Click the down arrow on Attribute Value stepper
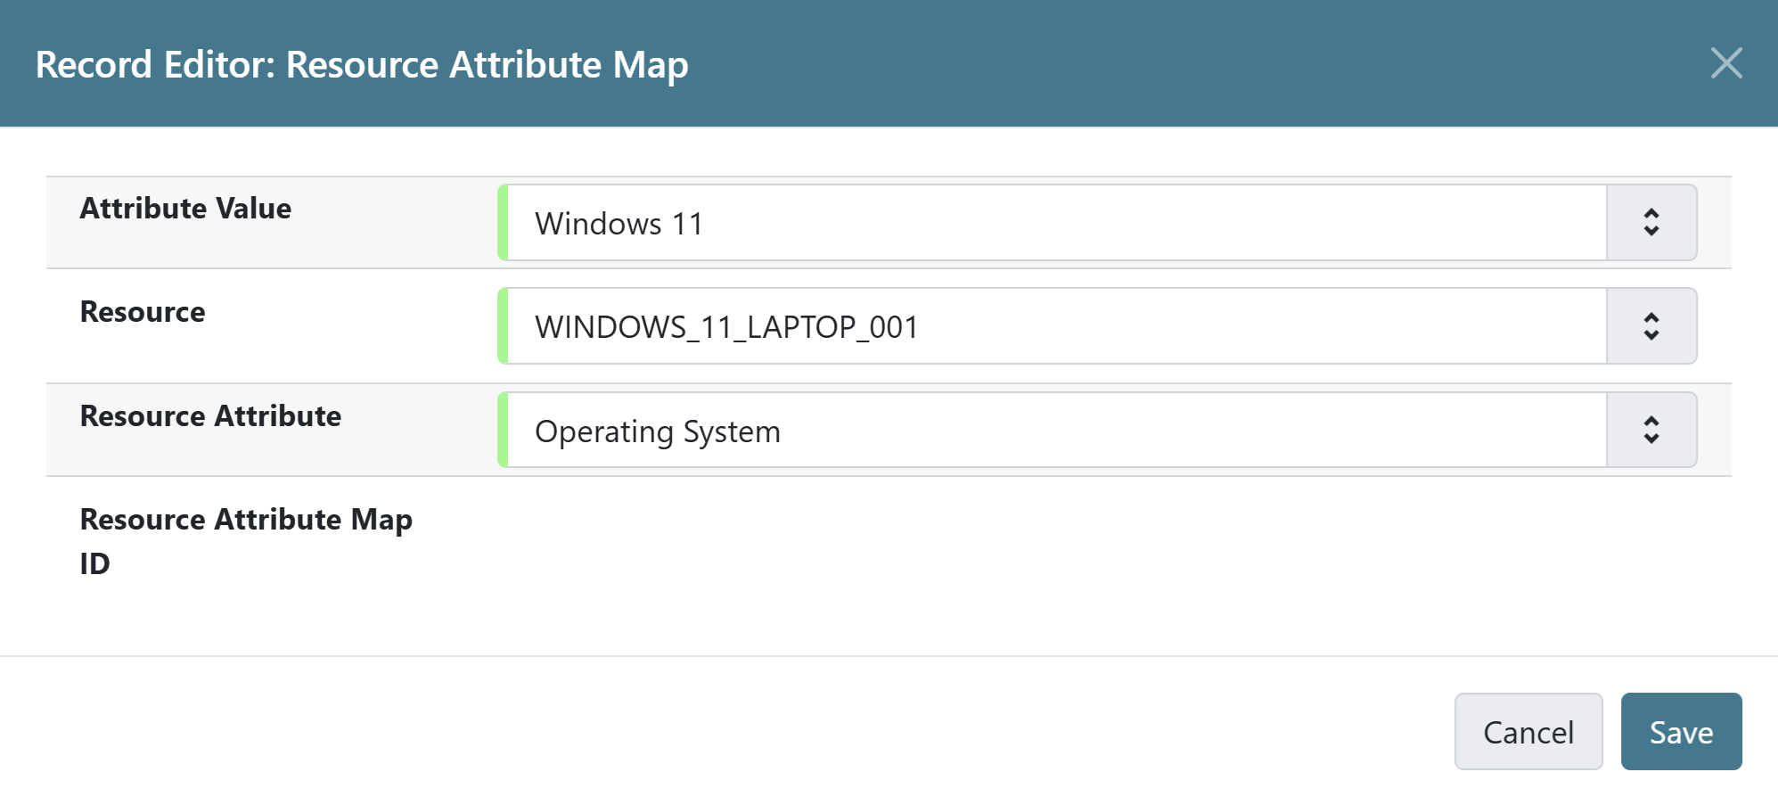This screenshot has width=1778, height=805. (x=1651, y=232)
